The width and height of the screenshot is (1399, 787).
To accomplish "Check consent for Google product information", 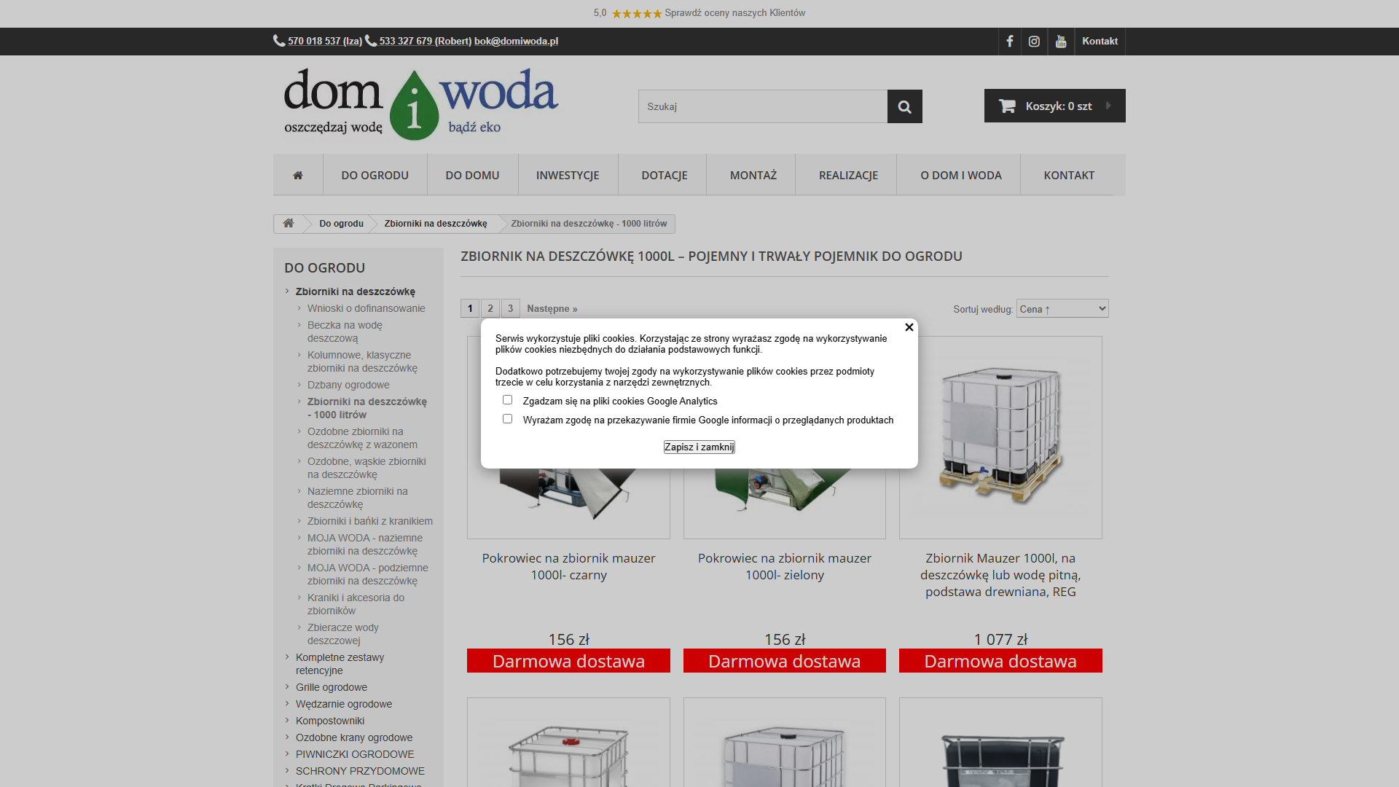I will pyautogui.click(x=507, y=419).
